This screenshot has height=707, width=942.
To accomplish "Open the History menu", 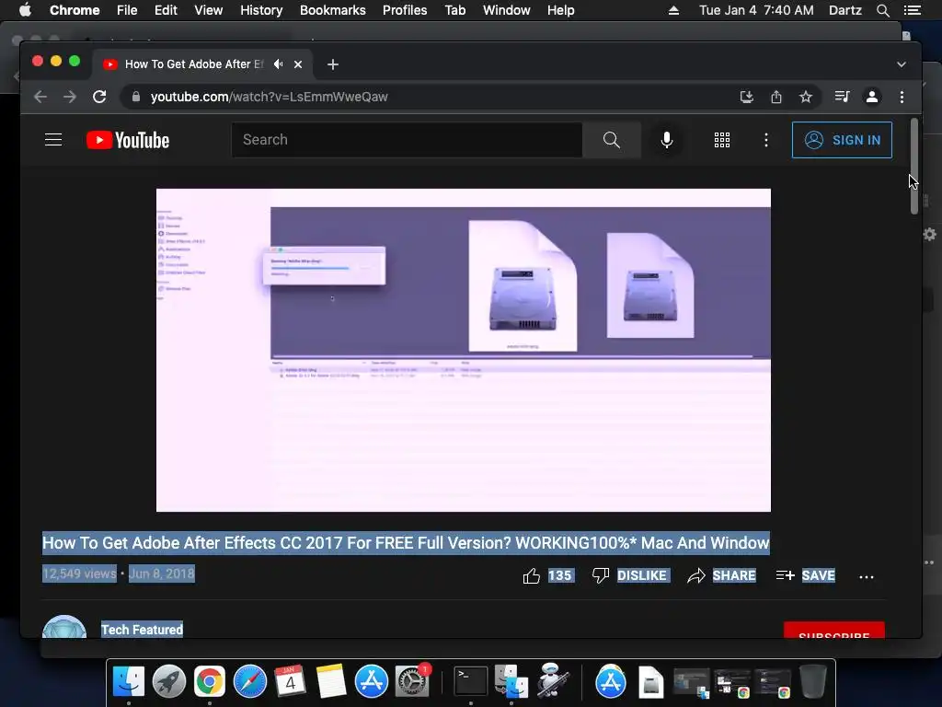I will tap(261, 10).
